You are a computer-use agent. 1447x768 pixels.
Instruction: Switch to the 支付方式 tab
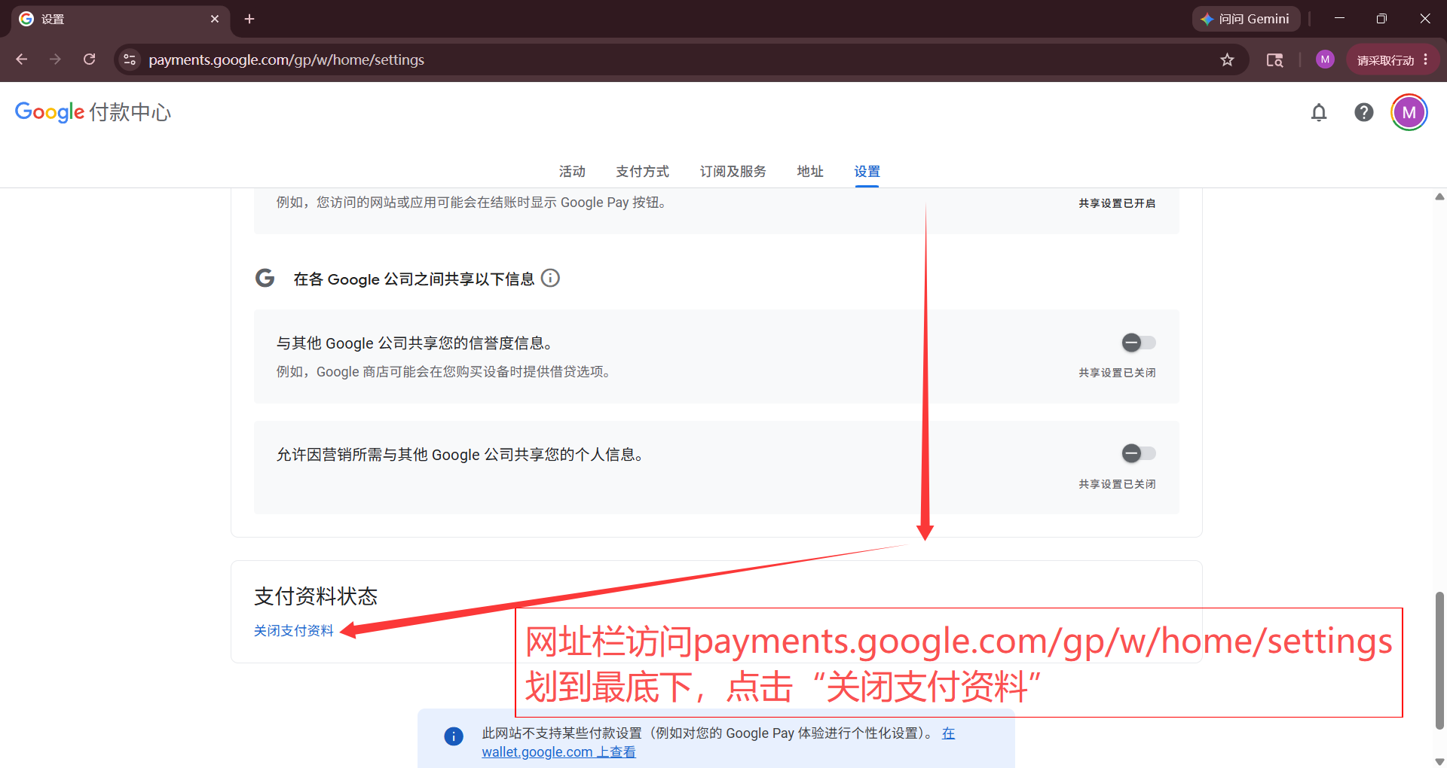pyautogui.click(x=642, y=172)
